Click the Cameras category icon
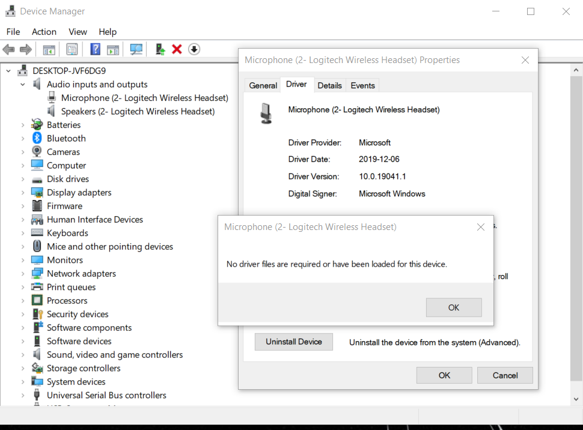Viewport: 583px width, 430px height. click(x=37, y=151)
